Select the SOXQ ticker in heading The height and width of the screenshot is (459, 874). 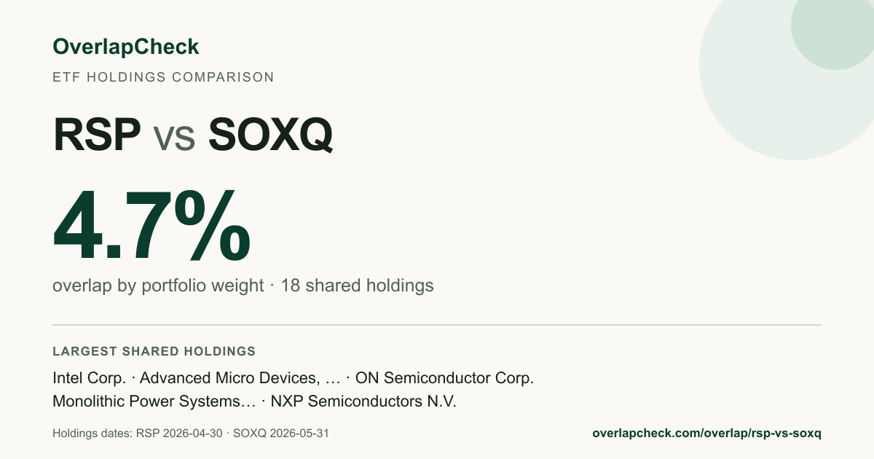click(270, 136)
